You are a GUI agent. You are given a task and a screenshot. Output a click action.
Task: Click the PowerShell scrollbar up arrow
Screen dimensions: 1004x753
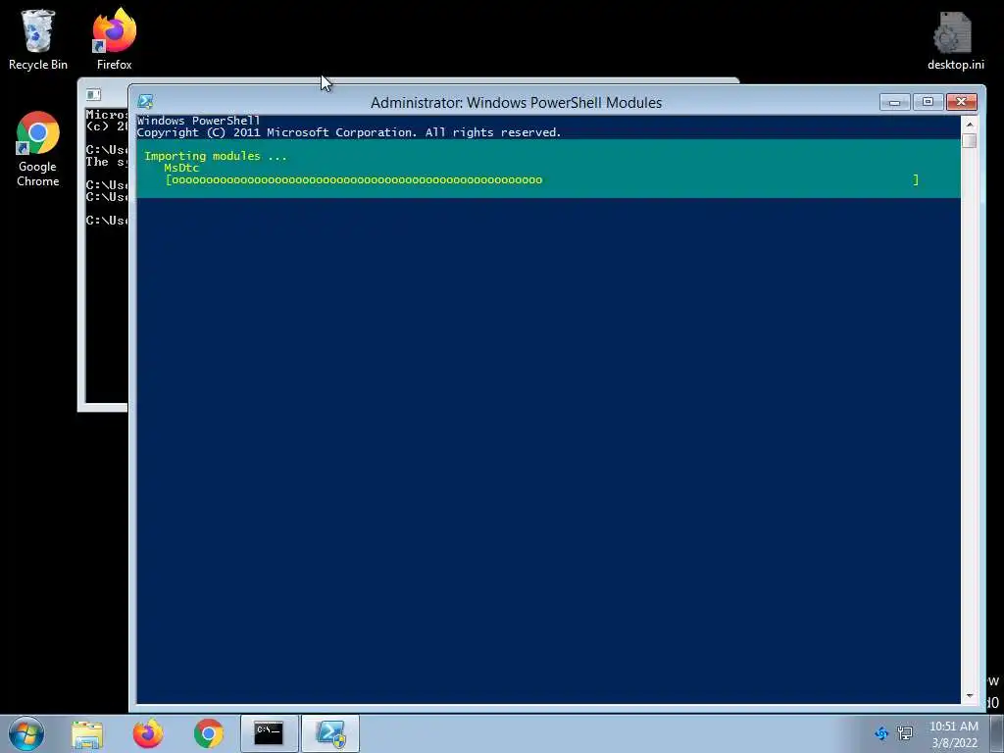[x=969, y=125]
